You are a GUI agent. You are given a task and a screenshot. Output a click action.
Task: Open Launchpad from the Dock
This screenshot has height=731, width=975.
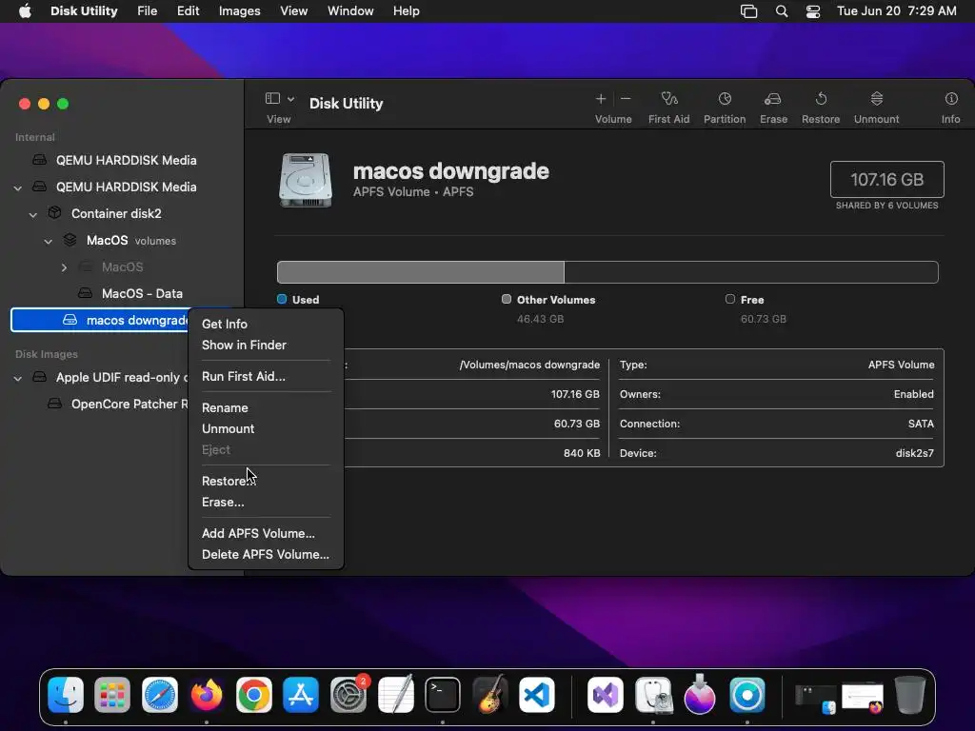[112, 694]
